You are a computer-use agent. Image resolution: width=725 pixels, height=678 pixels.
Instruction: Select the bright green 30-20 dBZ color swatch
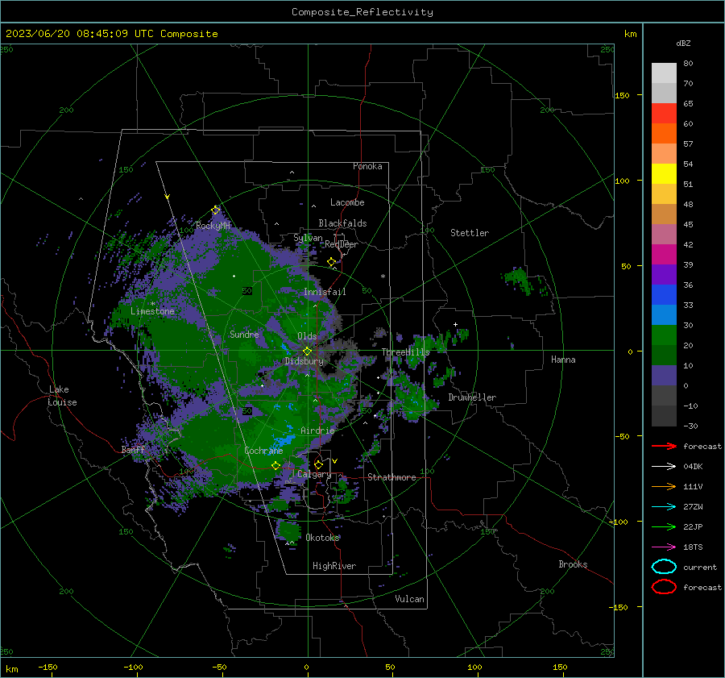[x=664, y=335]
